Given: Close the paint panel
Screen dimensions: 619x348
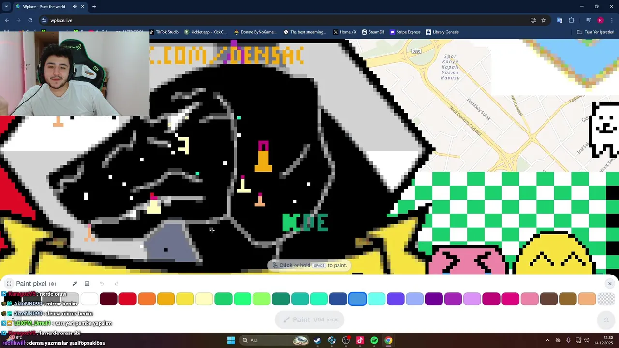Looking at the screenshot, I should point(609,284).
